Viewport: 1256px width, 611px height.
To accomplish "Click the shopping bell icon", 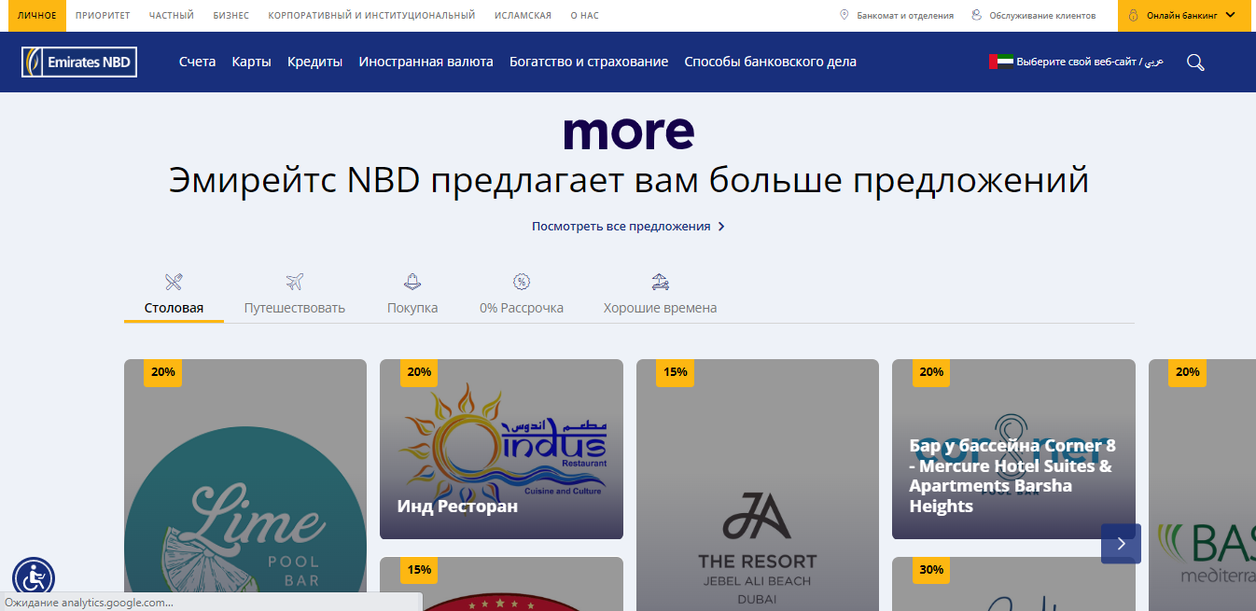I will [412, 282].
